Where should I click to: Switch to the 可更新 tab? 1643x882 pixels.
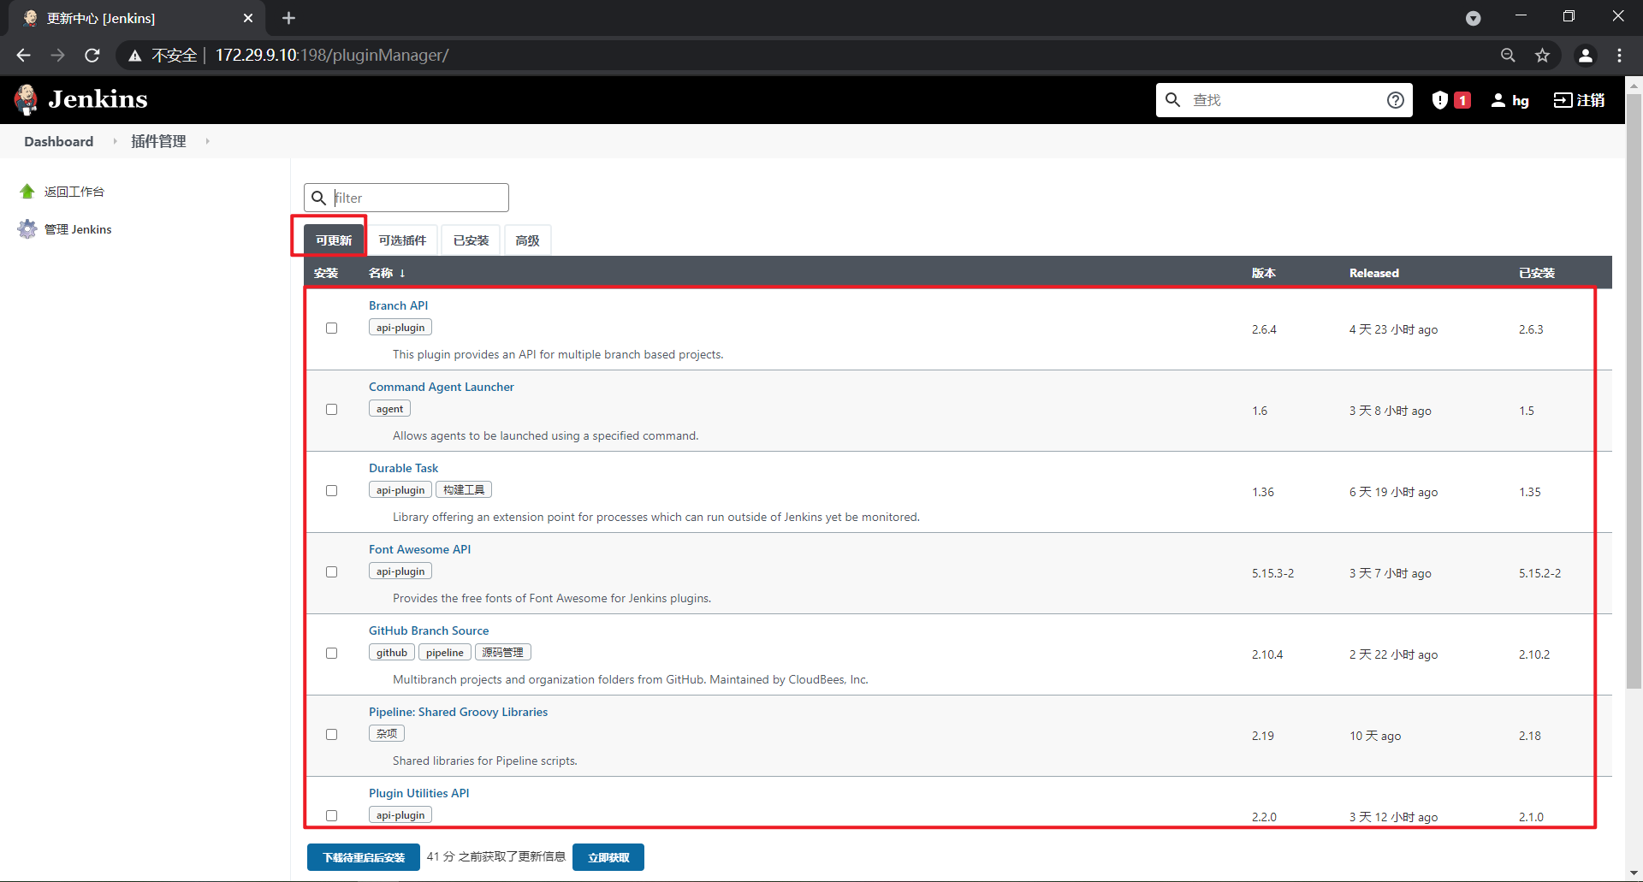(x=334, y=240)
